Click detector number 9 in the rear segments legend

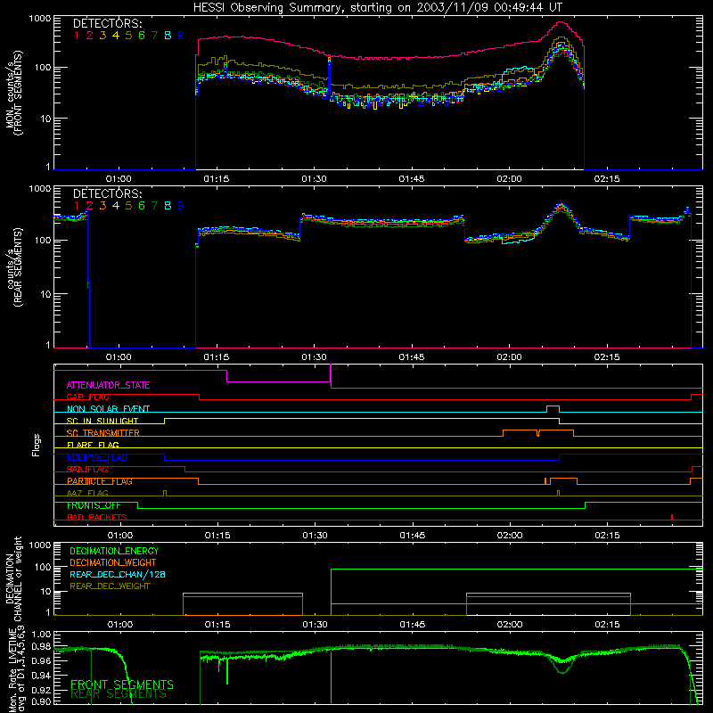pos(181,206)
